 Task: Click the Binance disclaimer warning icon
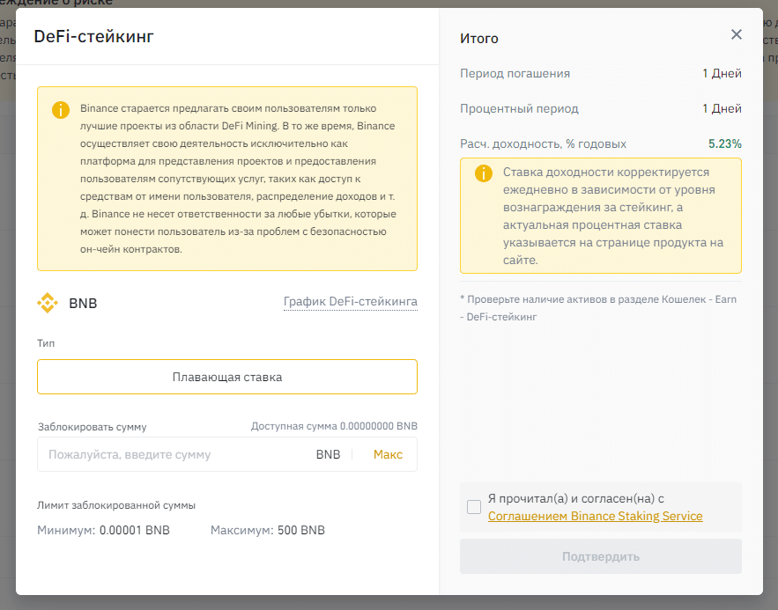pos(60,110)
